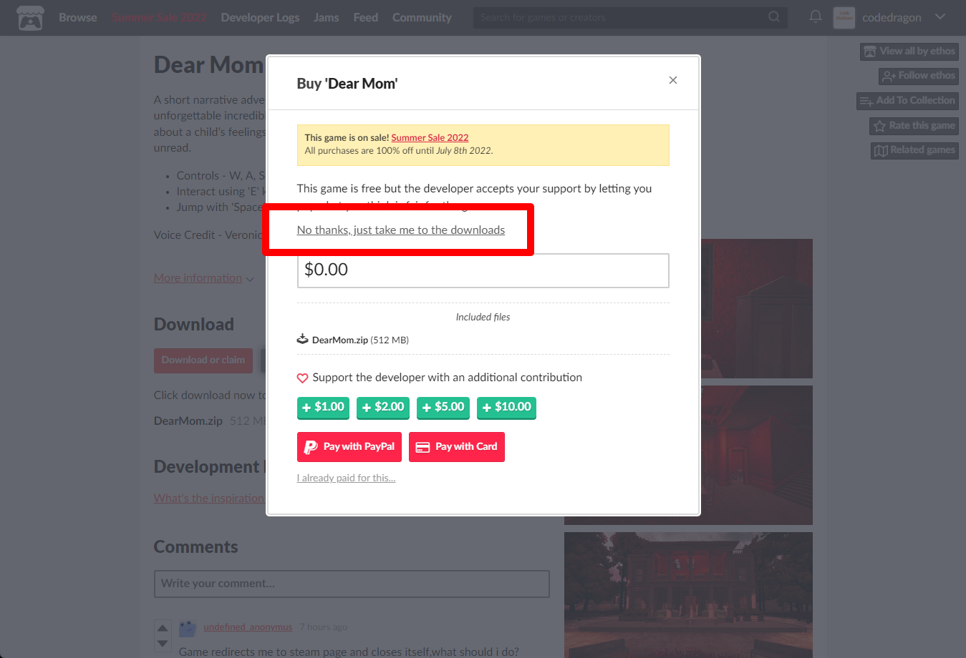Click No thanks, take me to the downloads
The width and height of the screenshot is (966, 658).
400,230
